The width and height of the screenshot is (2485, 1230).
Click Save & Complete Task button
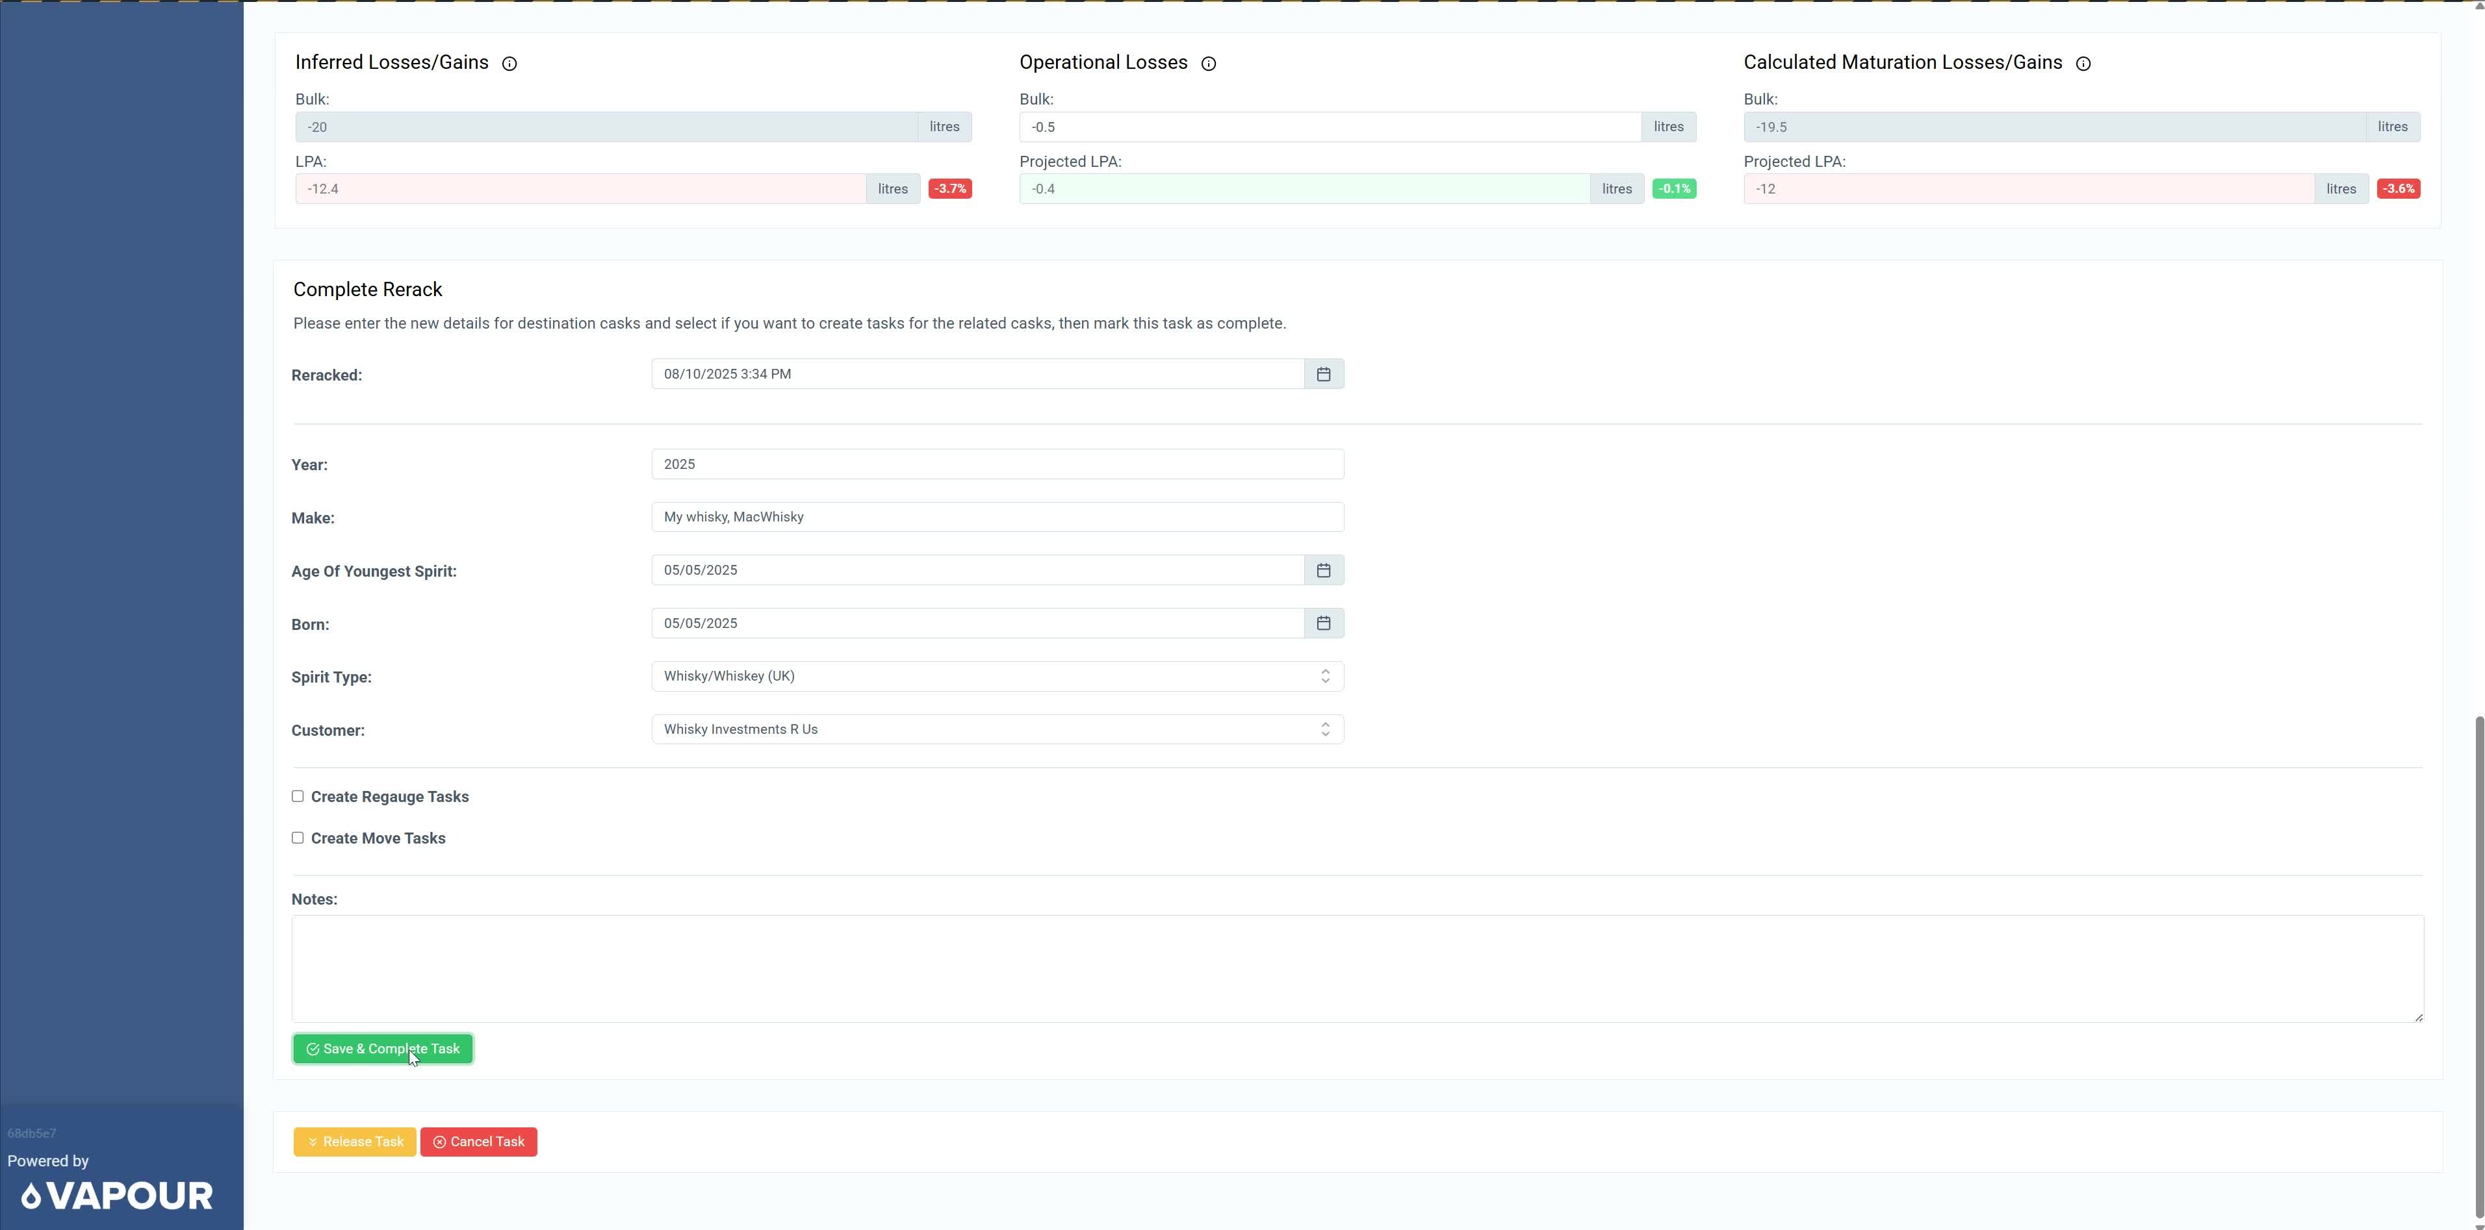point(383,1049)
